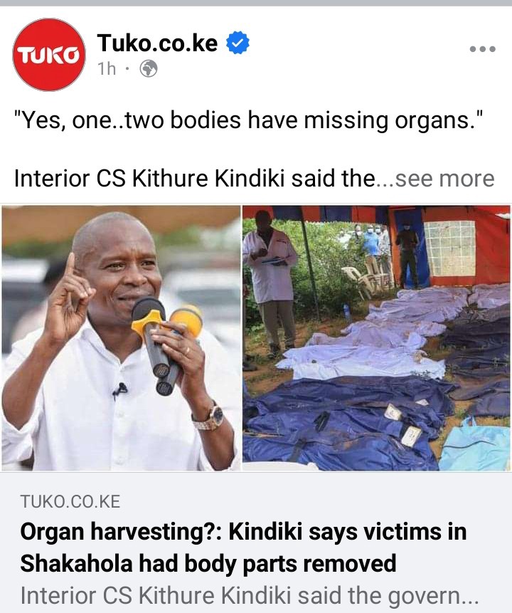
Task: Click the preview description ending in govern...
Action: click(249, 596)
